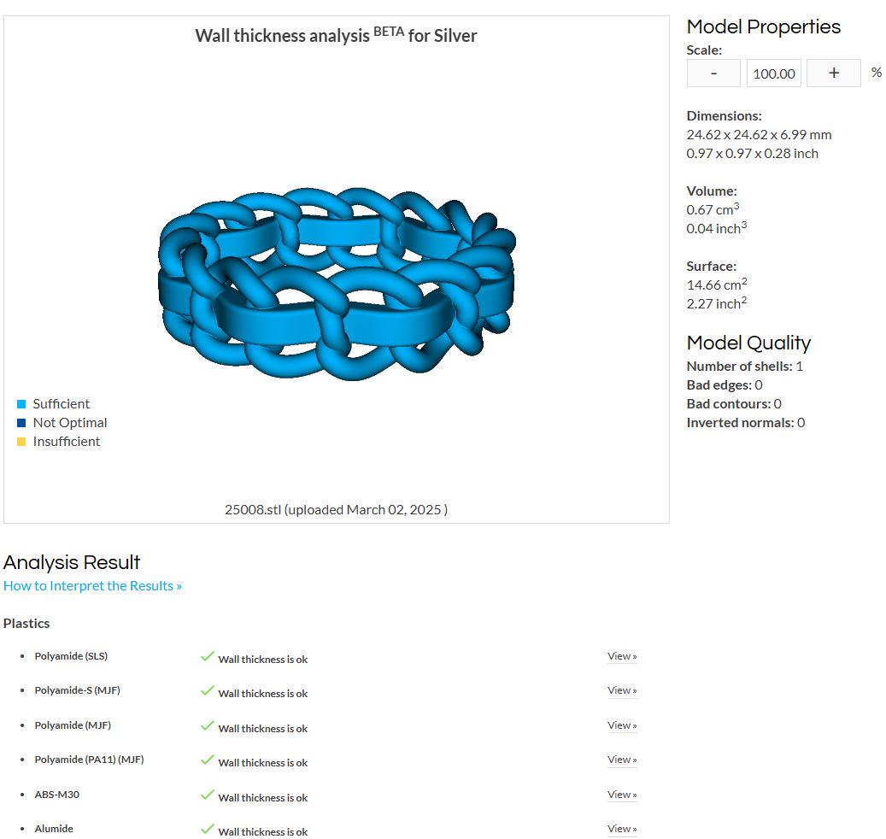Click green checkmark beside Polyamide (PA11) (MJF)
This screenshot has height=839, width=886.
[x=208, y=760]
